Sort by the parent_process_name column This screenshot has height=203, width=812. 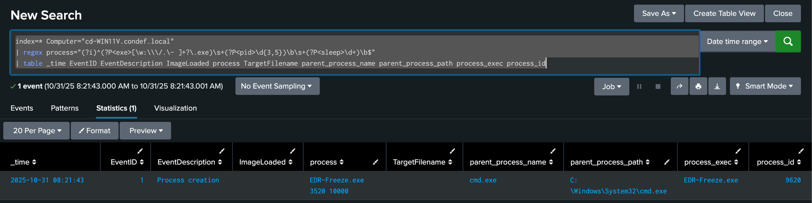click(511, 162)
